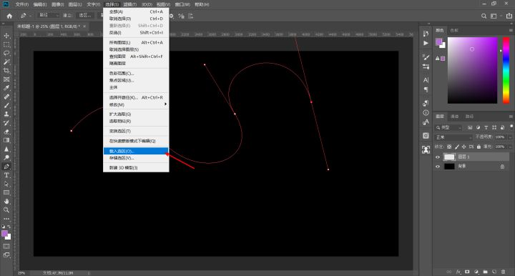Click the search icon at top right
Image resolution: width=515 pixels, height=276 pixels.
tap(484, 16)
